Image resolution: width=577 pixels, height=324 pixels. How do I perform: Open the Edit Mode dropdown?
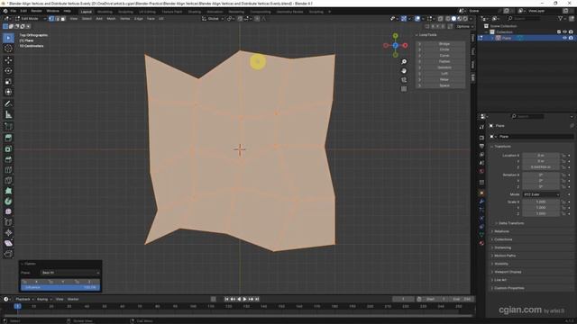(31, 18)
